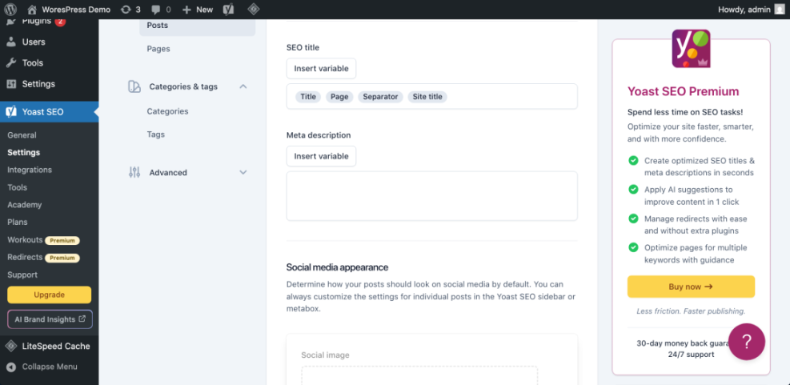Open LiteSpeed Cache menu
Screen dimensions: 790x385
(50, 347)
